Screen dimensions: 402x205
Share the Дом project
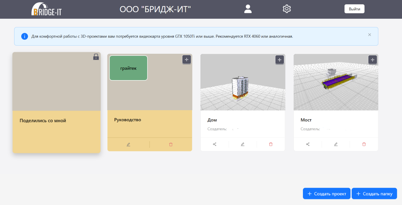point(215,144)
